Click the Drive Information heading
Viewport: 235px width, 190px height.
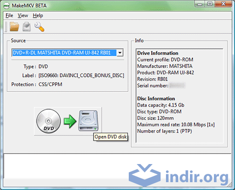[158, 53]
